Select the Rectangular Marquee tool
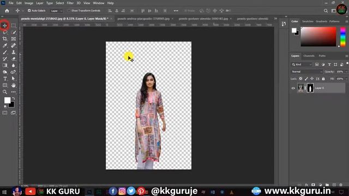Screen dimensions: 349x196 [14, 26]
